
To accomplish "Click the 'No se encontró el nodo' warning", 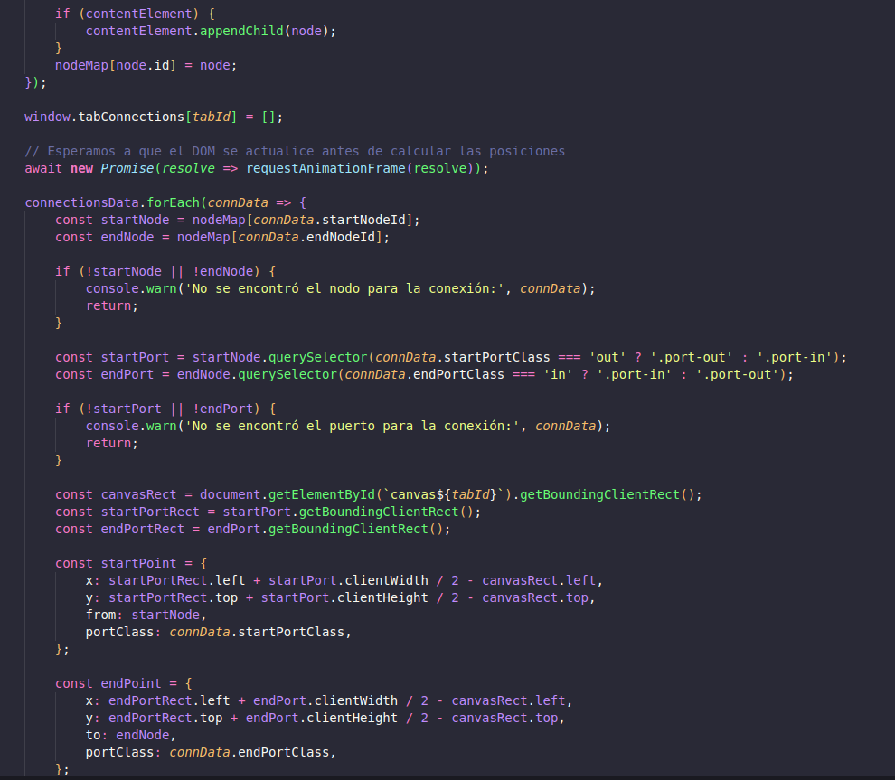I will click(340, 288).
